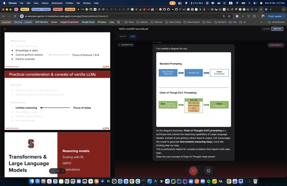Go back to the previous page
287x186 pixels.
click(x=4, y=16)
